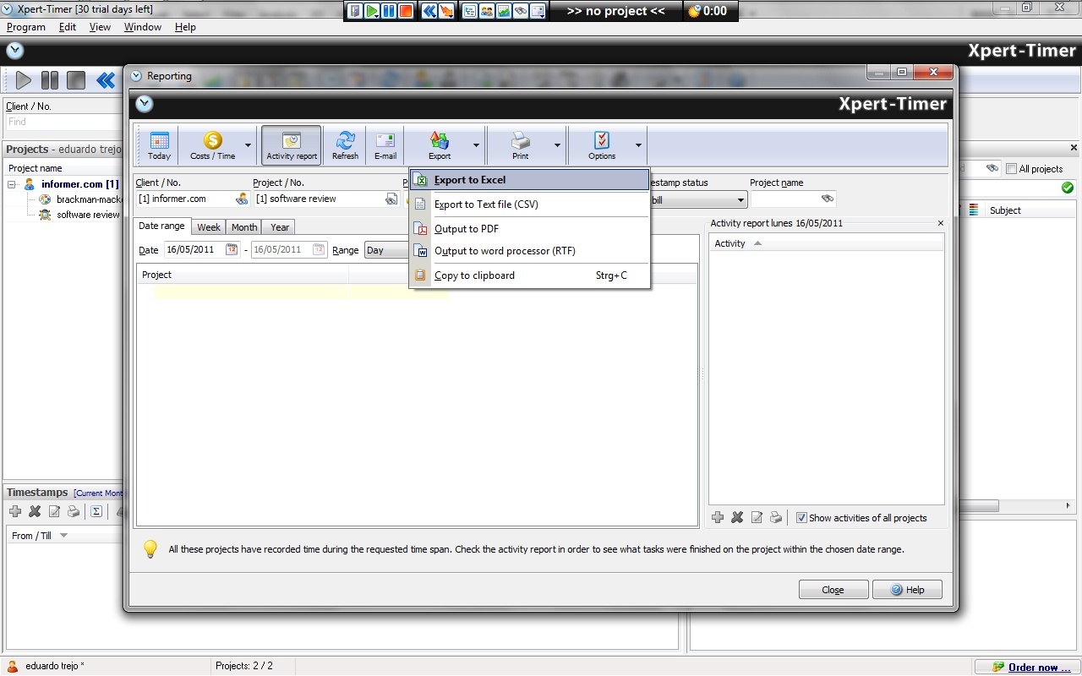Open the Today view in Reporting toolbar
Image resolution: width=1082 pixels, height=676 pixels.
[x=159, y=145]
